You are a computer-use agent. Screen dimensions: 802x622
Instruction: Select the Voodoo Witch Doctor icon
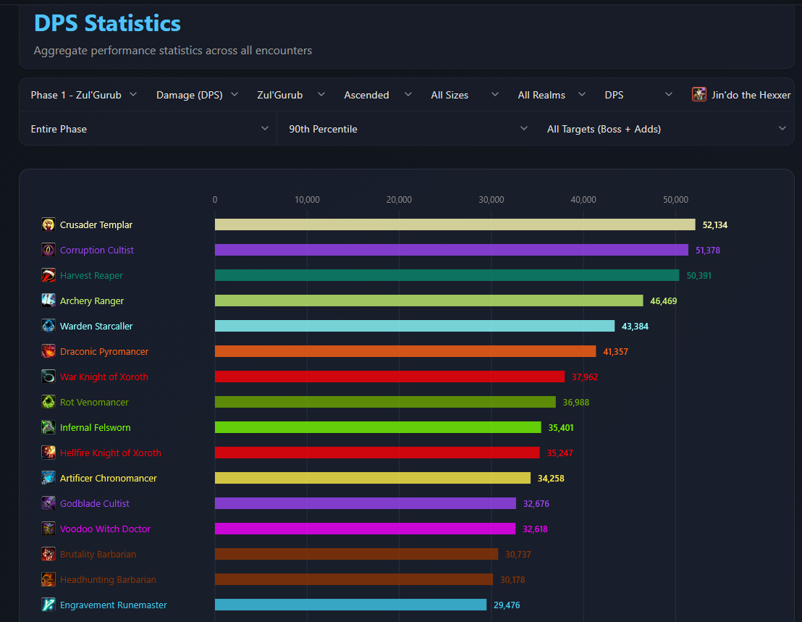[48, 529]
